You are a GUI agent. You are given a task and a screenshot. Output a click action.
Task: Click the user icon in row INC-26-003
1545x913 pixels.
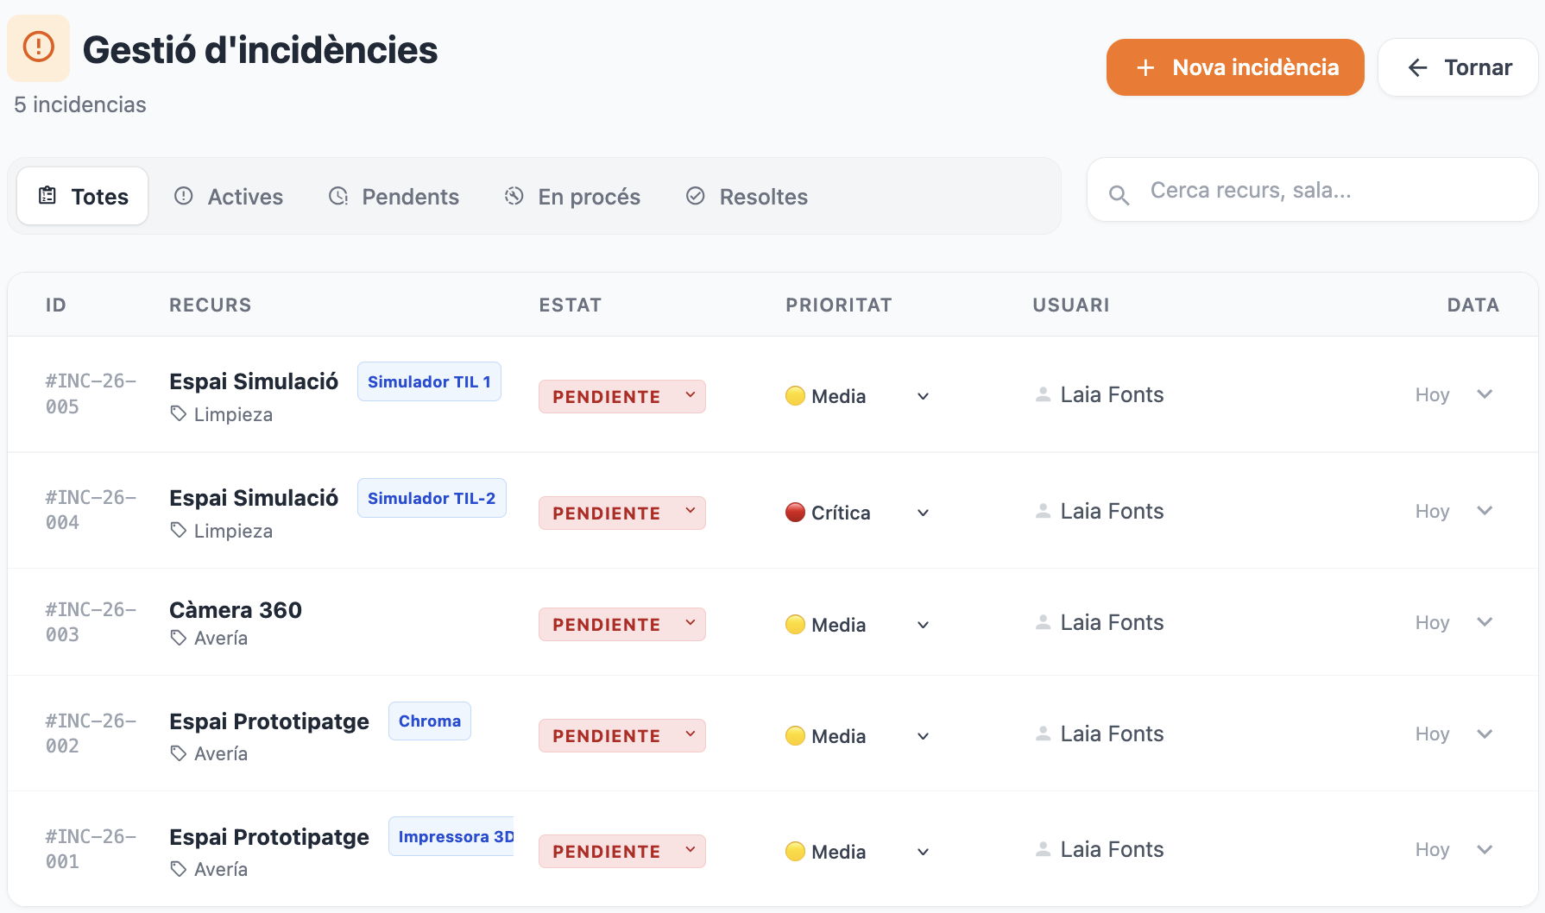(1043, 622)
